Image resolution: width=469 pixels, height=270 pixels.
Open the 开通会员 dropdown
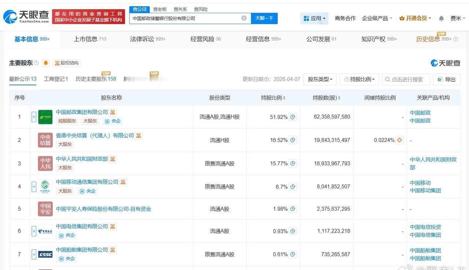(x=415, y=18)
